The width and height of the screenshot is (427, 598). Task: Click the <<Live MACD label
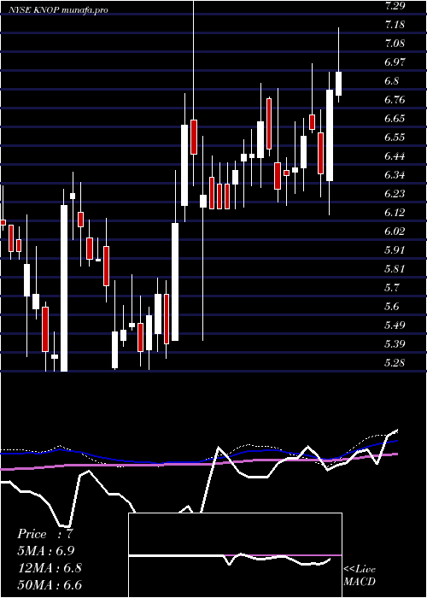pyautogui.click(x=360, y=576)
